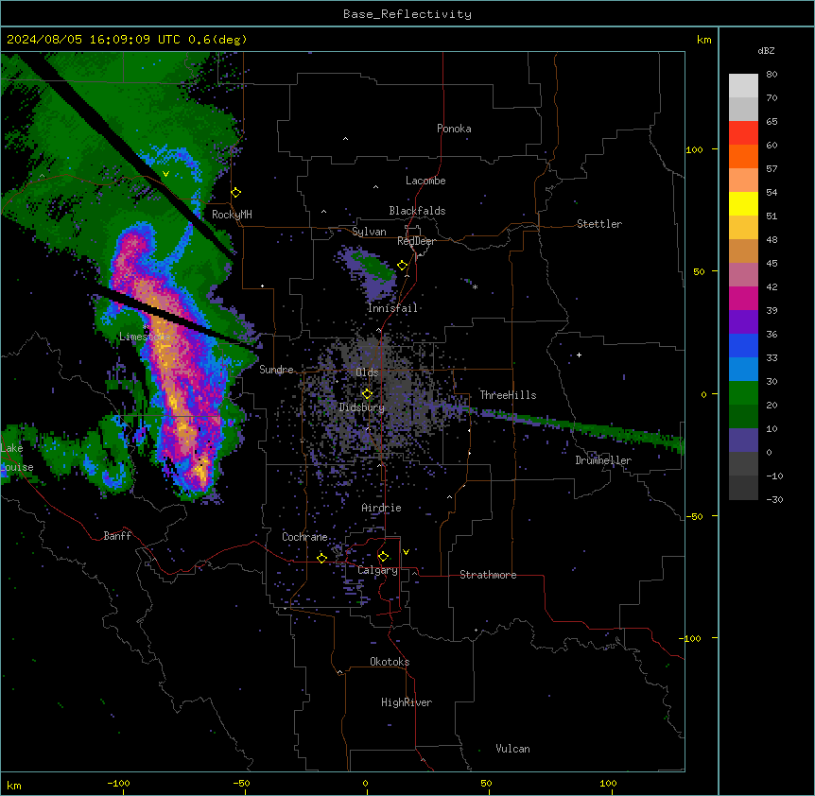Pick the red 65-60 dBZ legend swatch
This screenshot has height=796, width=815.
743,133
